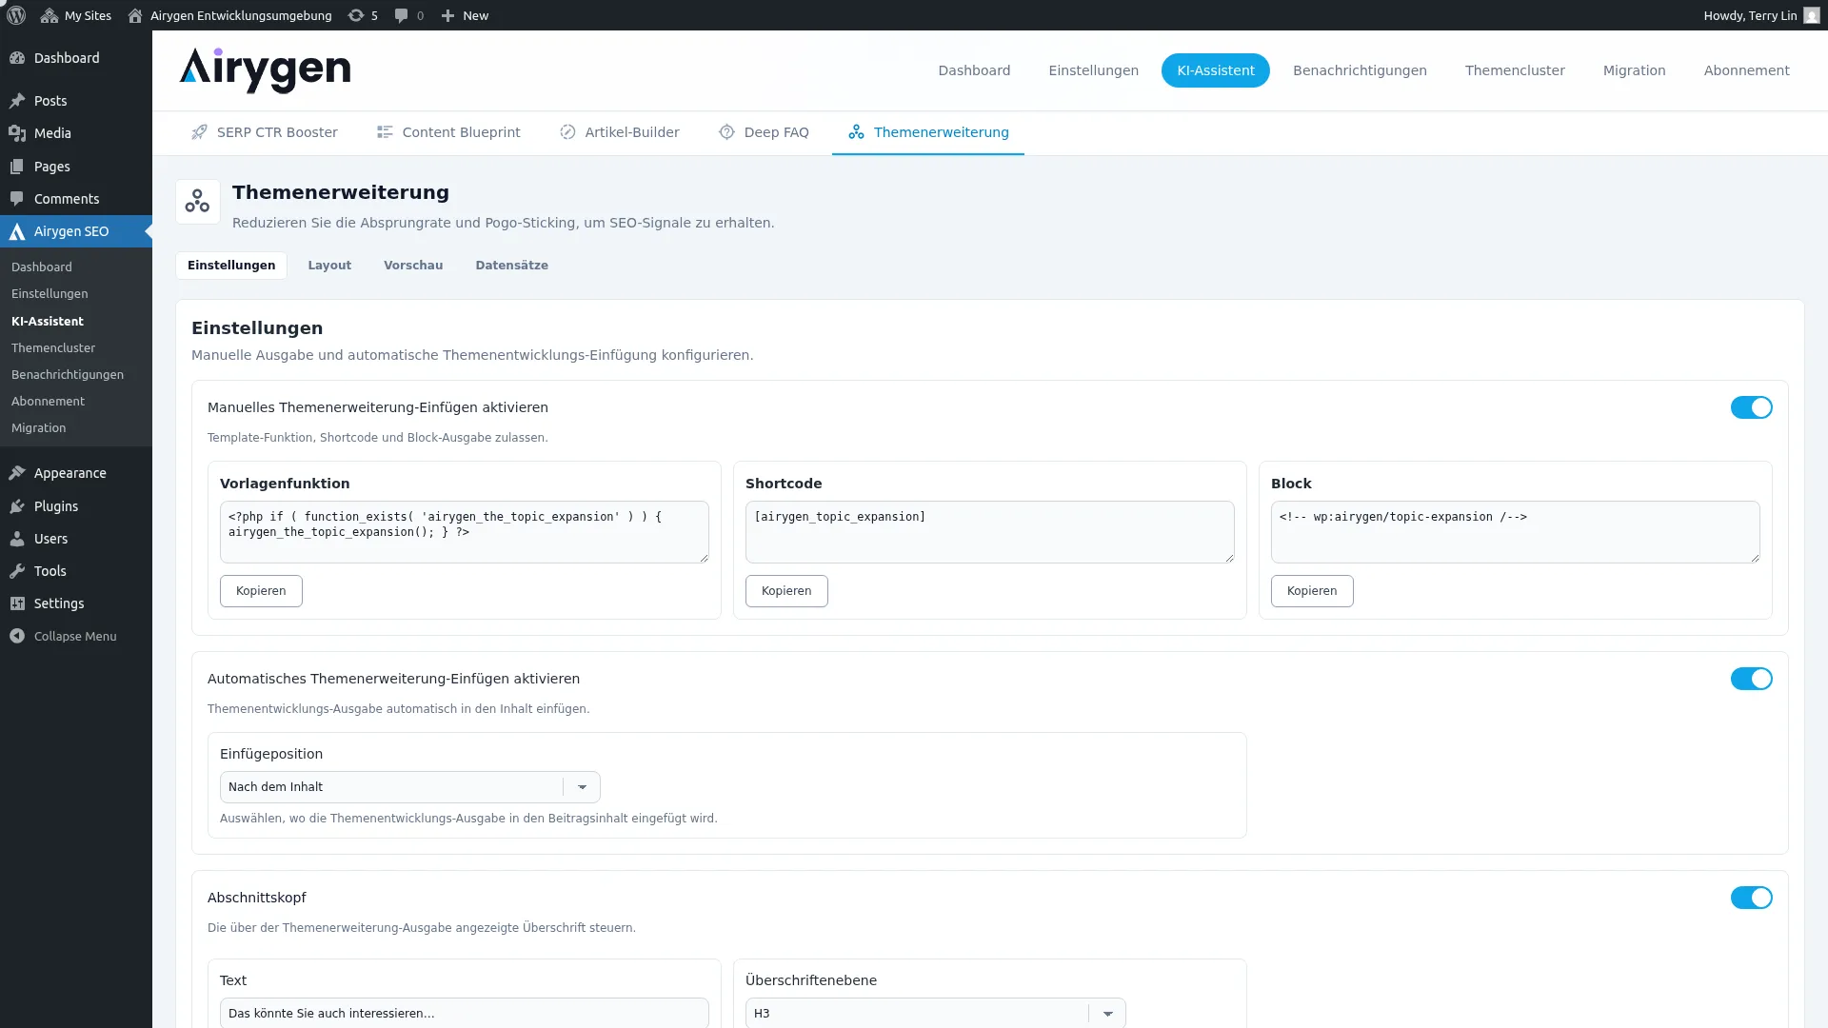Click the Posts pin icon

17,101
